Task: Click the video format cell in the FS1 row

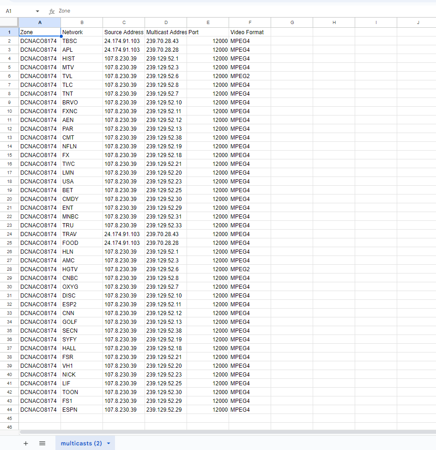Action: [x=250, y=401]
